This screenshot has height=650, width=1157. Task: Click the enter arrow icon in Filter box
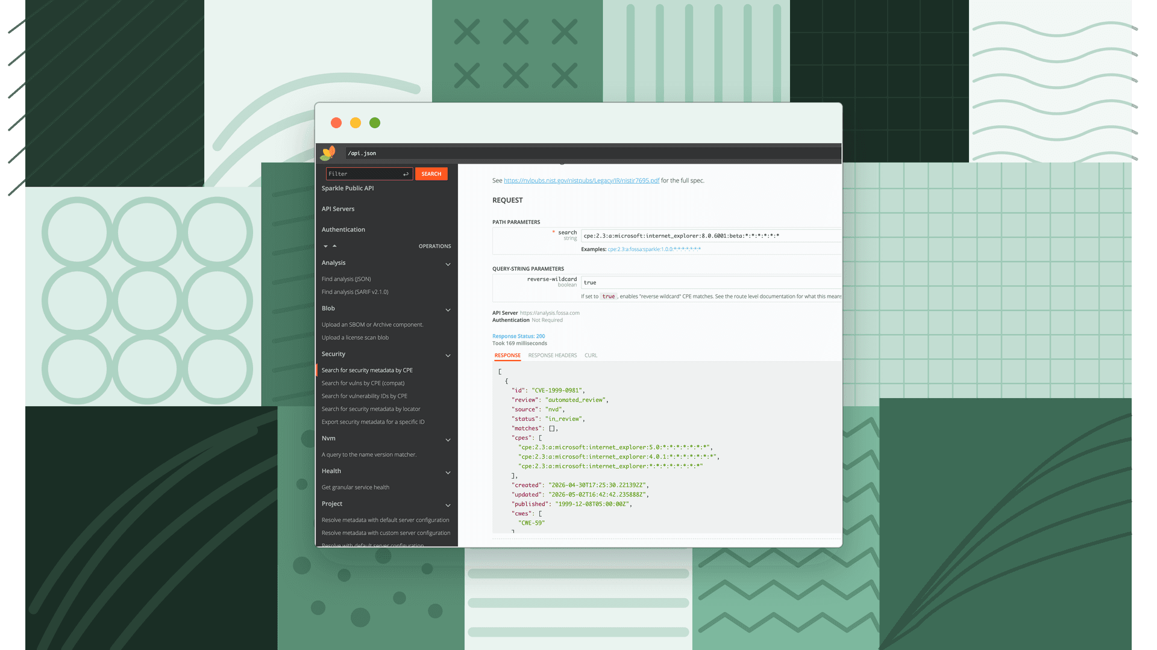pyautogui.click(x=406, y=174)
